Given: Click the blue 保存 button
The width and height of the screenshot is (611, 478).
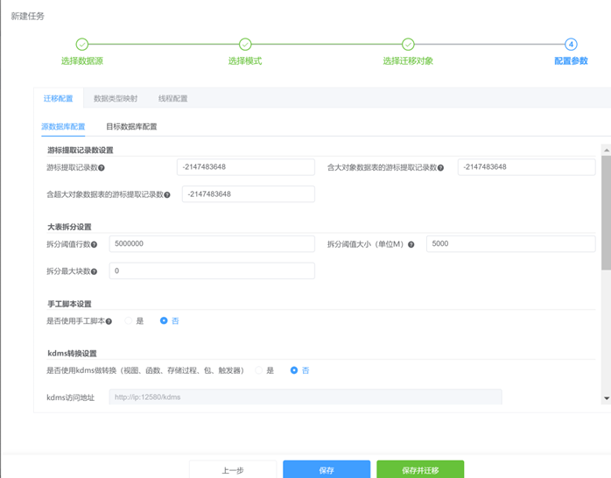Looking at the screenshot, I should [x=327, y=470].
